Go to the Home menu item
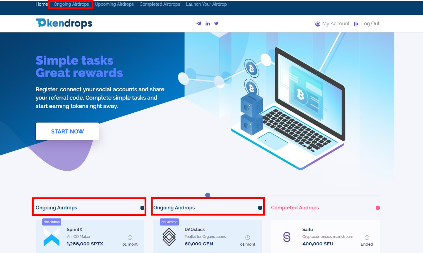Image resolution: width=423 pixels, height=253 pixels. tap(41, 4)
